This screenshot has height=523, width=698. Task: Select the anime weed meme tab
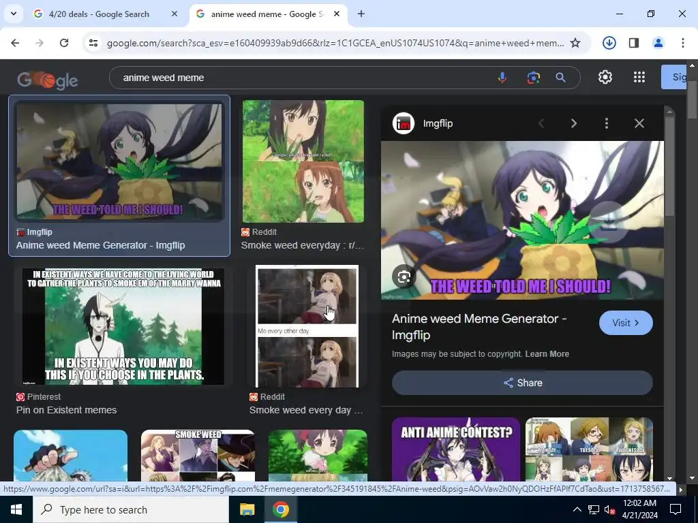pos(269,14)
